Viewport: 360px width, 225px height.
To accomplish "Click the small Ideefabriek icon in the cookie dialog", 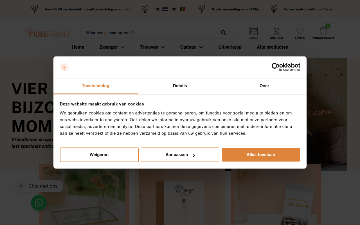I will 64,67.
